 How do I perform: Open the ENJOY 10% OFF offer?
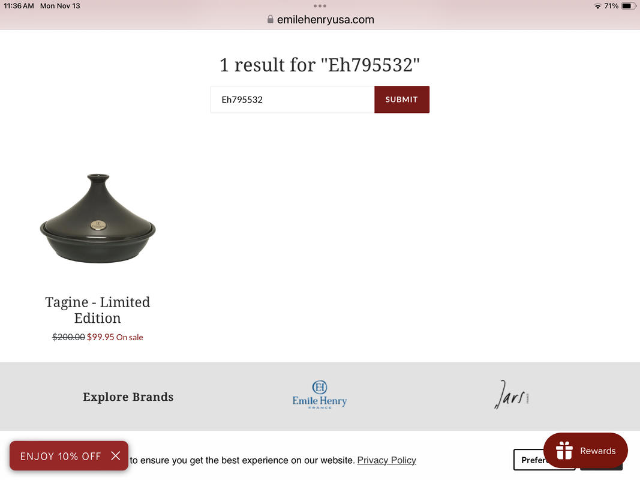pyautogui.click(x=61, y=456)
